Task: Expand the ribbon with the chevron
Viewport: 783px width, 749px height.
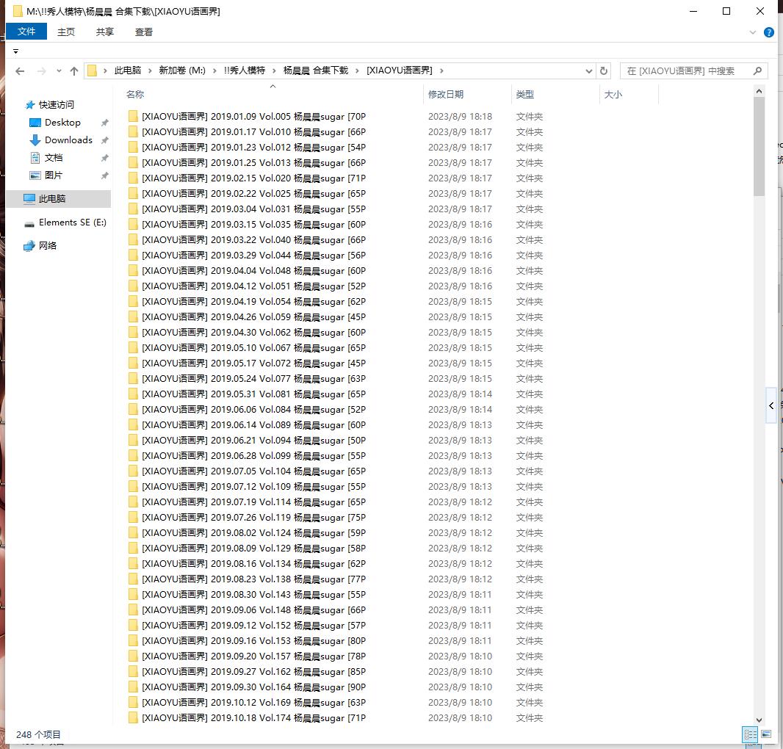Action: coord(753,32)
